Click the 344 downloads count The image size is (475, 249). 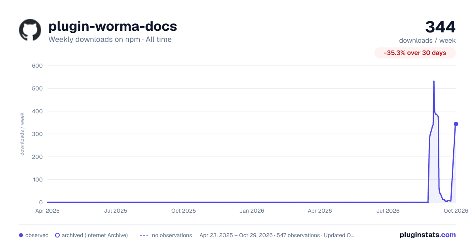(441, 27)
